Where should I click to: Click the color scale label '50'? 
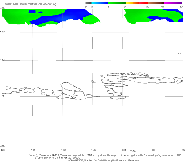(x=148, y=7)
